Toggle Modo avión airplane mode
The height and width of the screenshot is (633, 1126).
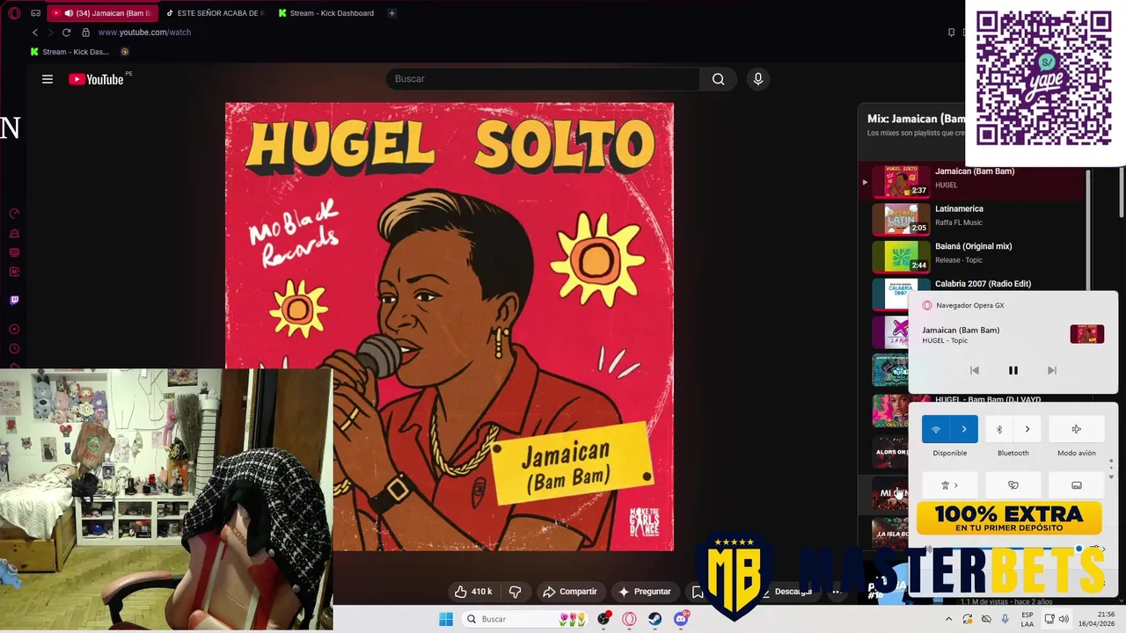pos(1077,429)
